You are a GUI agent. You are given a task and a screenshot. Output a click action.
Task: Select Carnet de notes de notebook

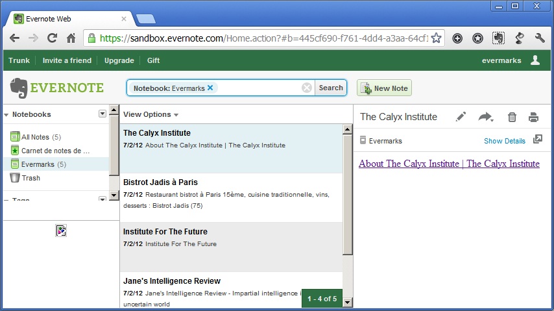(x=56, y=151)
